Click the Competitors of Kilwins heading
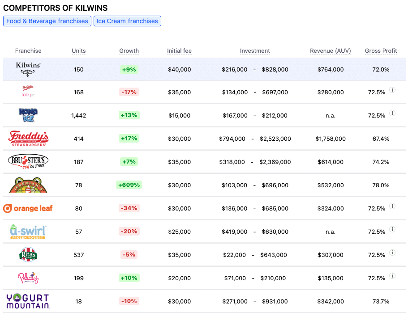This screenshot has height=320, width=408. (56, 8)
